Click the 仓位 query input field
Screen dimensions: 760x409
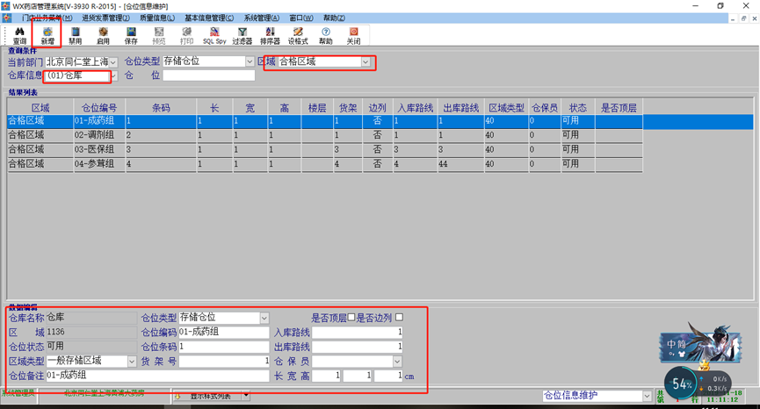209,75
